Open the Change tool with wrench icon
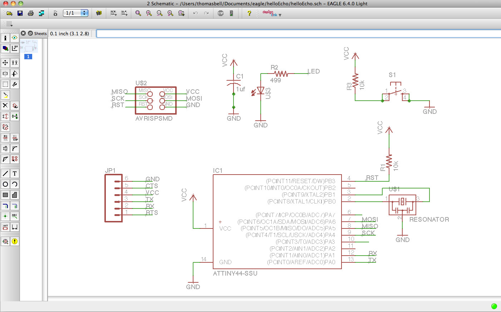The height and width of the screenshot is (312, 501). [15, 84]
